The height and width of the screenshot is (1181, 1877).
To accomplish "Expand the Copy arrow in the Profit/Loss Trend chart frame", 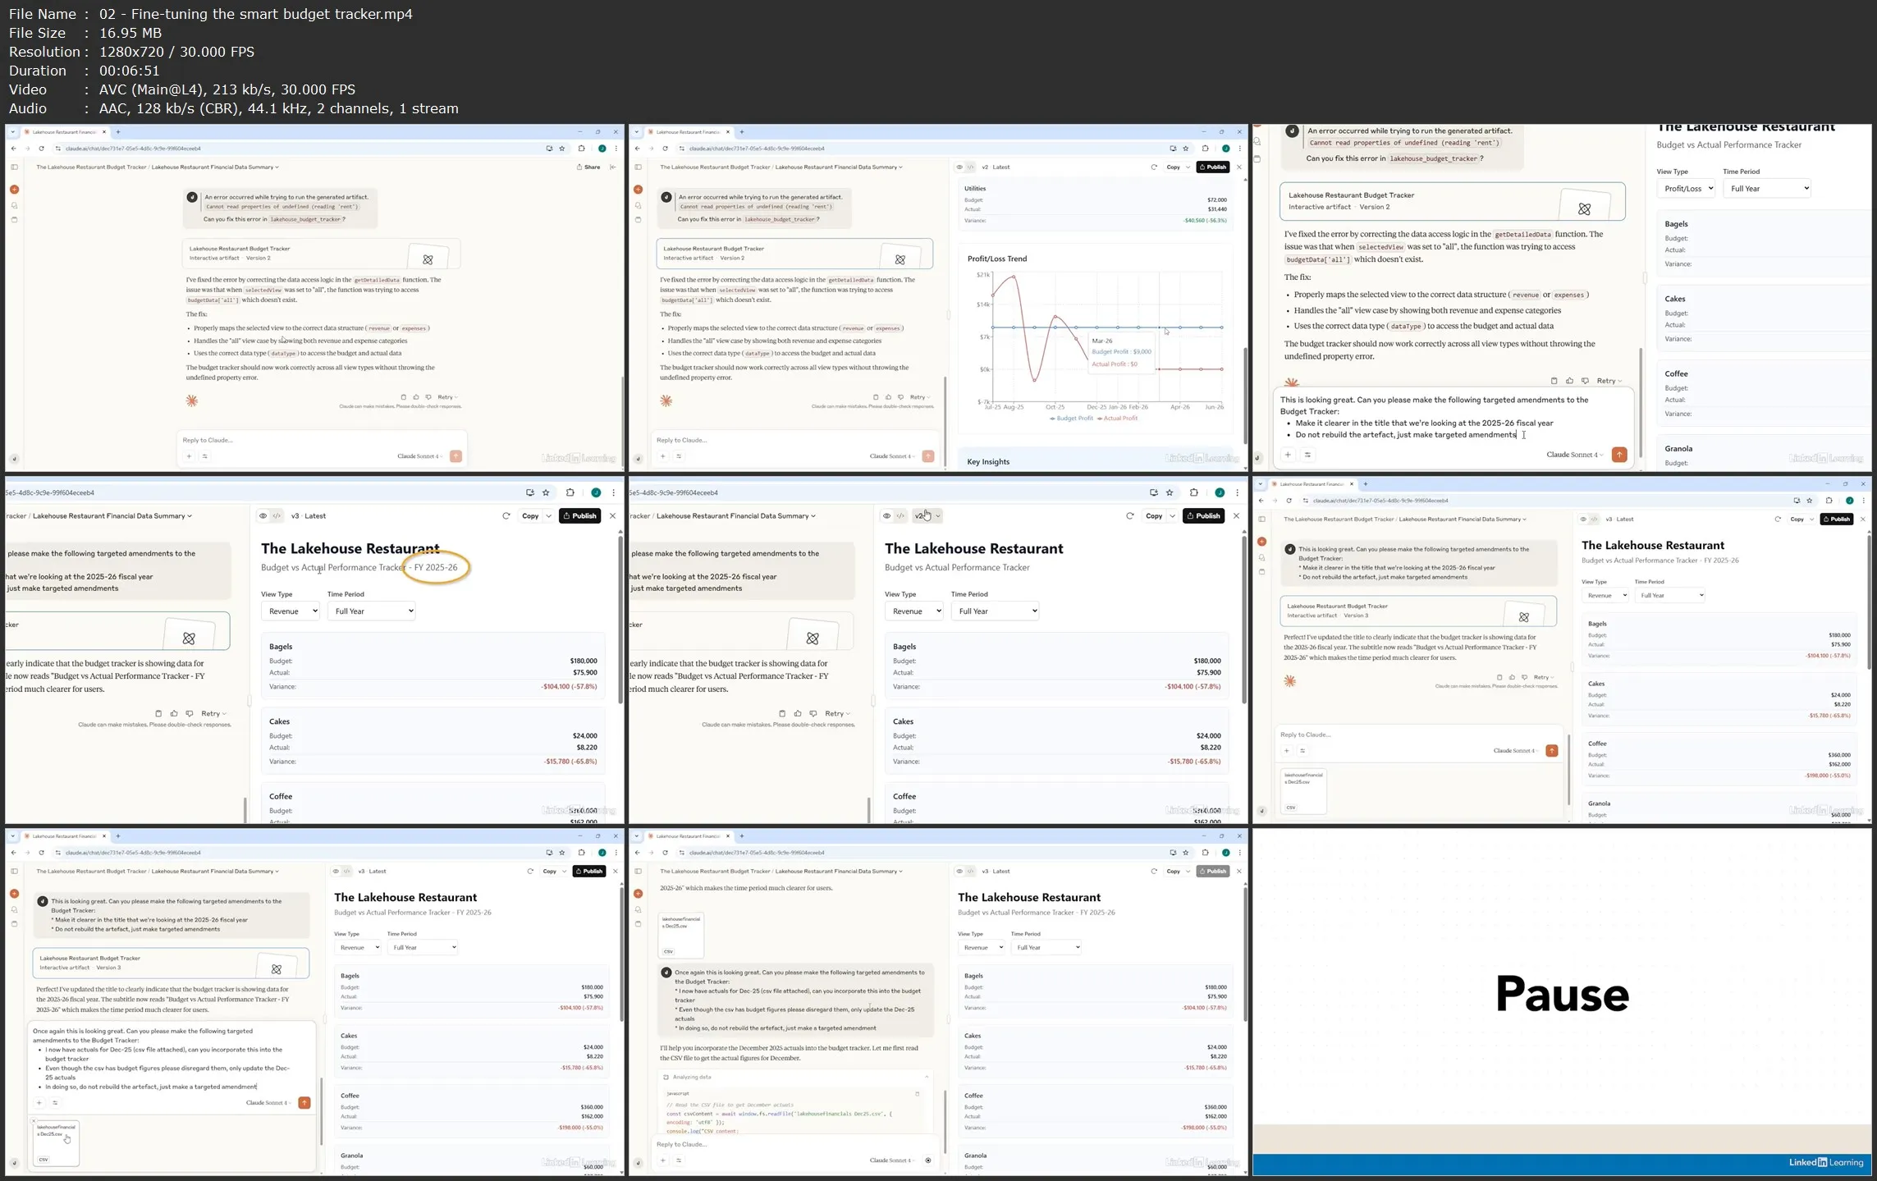I will click(1188, 167).
